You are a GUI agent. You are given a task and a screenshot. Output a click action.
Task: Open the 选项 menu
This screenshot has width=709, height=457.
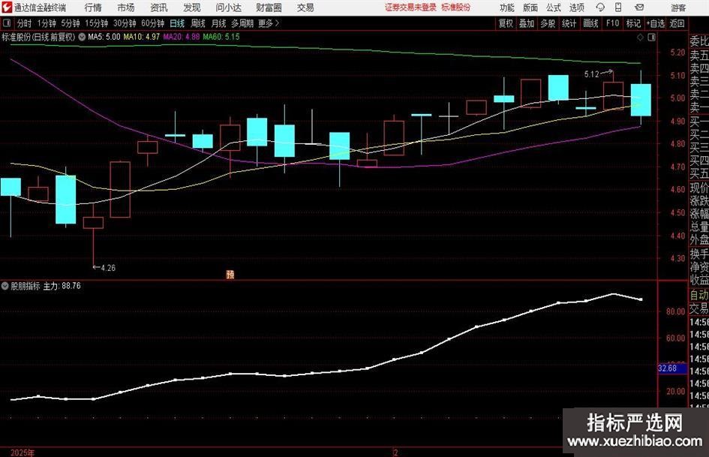[x=576, y=8]
